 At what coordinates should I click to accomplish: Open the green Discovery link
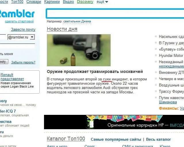85,2
